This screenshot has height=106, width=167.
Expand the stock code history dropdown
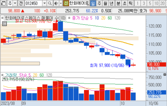pos(44,3)
